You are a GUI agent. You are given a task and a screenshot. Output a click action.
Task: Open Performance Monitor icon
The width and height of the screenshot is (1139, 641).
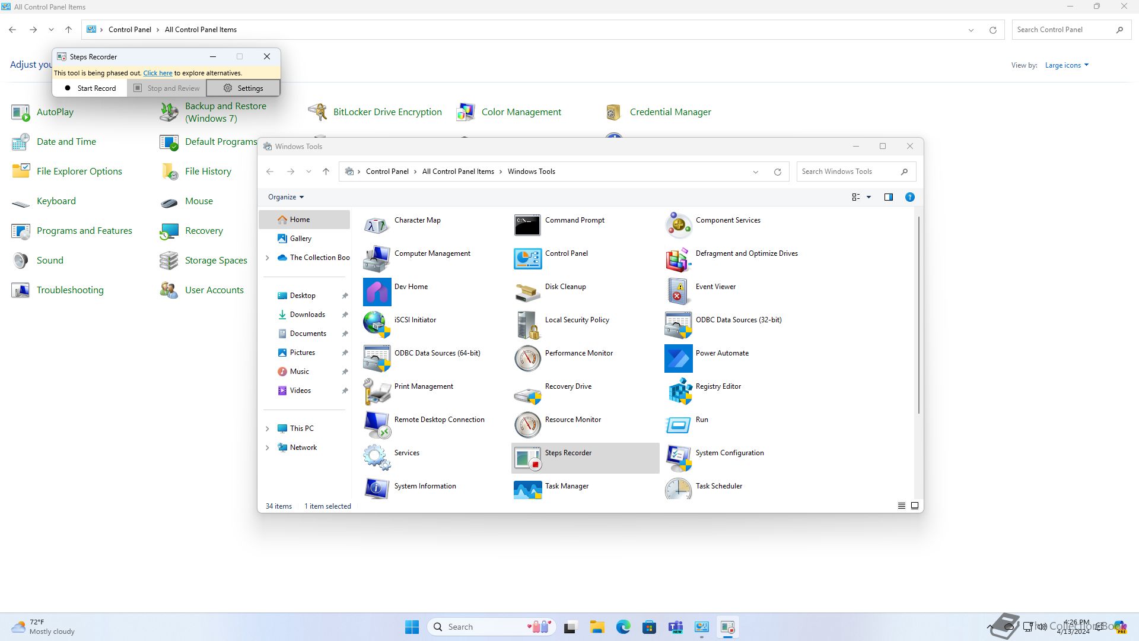[x=527, y=358]
